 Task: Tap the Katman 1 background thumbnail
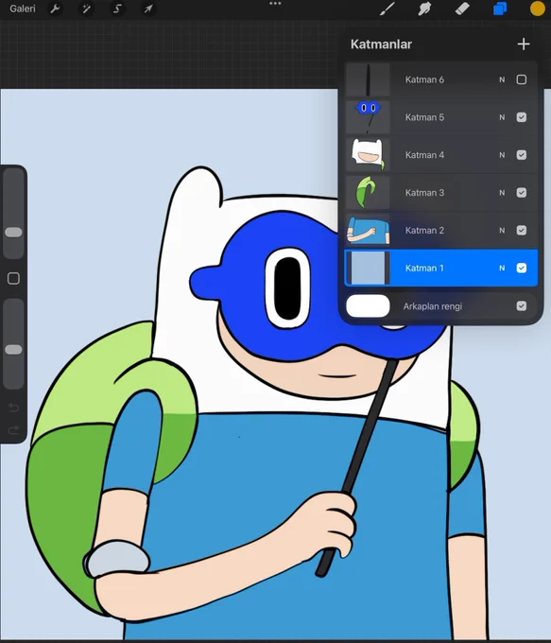[368, 269]
